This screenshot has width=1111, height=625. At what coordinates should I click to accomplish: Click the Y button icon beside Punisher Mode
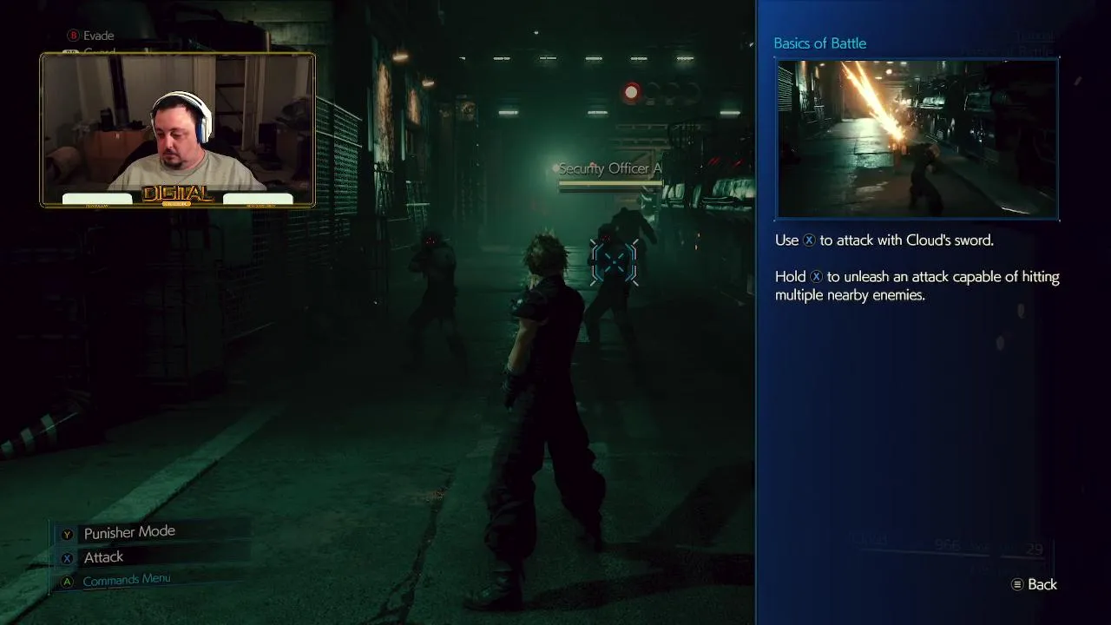67,535
